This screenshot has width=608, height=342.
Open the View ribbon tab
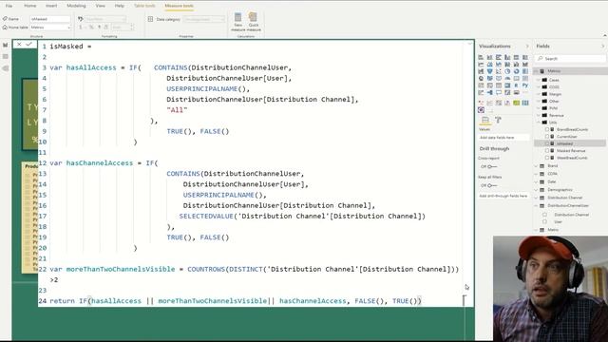tap(100, 6)
